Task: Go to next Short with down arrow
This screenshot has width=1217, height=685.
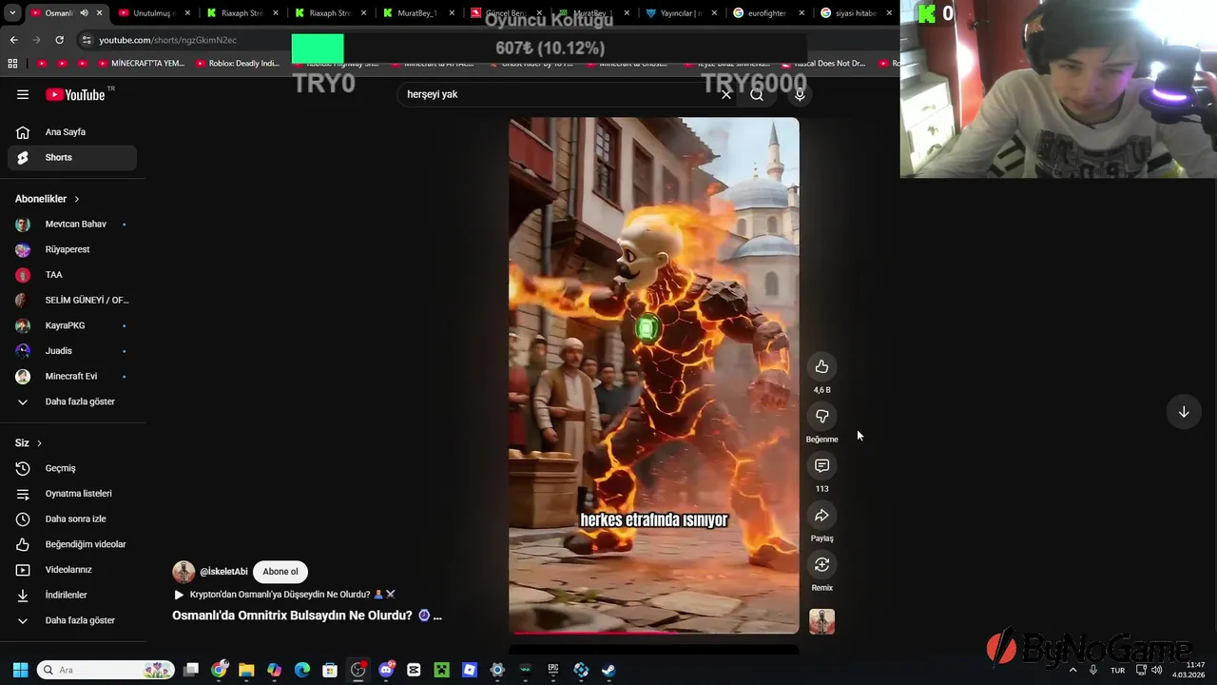Action: pyautogui.click(x=1184, y=412)
